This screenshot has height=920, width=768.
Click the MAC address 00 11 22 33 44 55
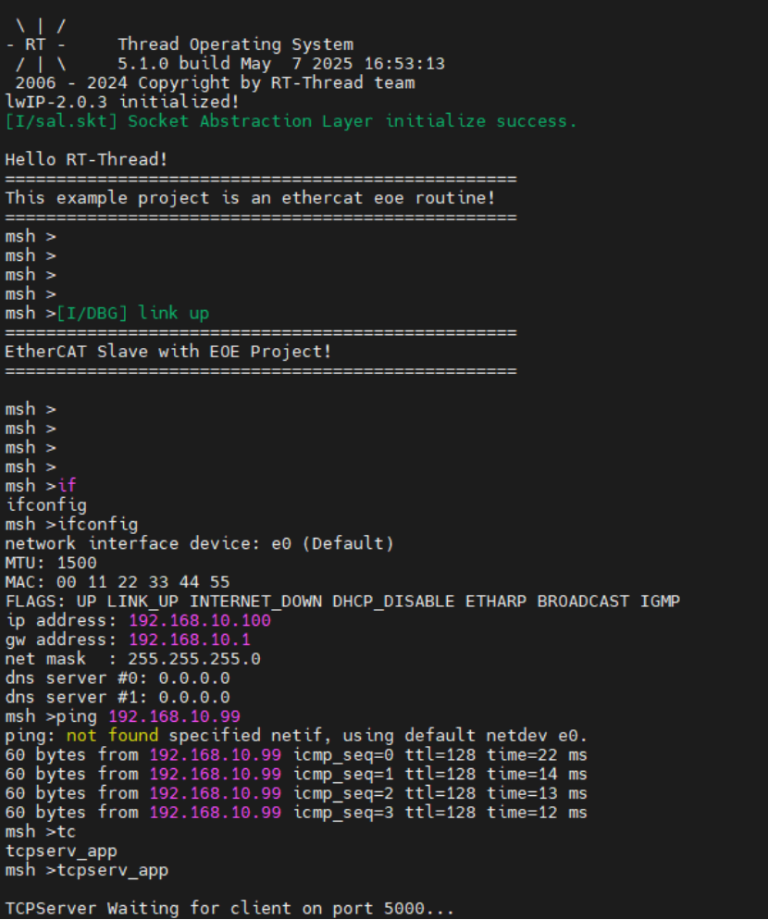coord(142,582)
